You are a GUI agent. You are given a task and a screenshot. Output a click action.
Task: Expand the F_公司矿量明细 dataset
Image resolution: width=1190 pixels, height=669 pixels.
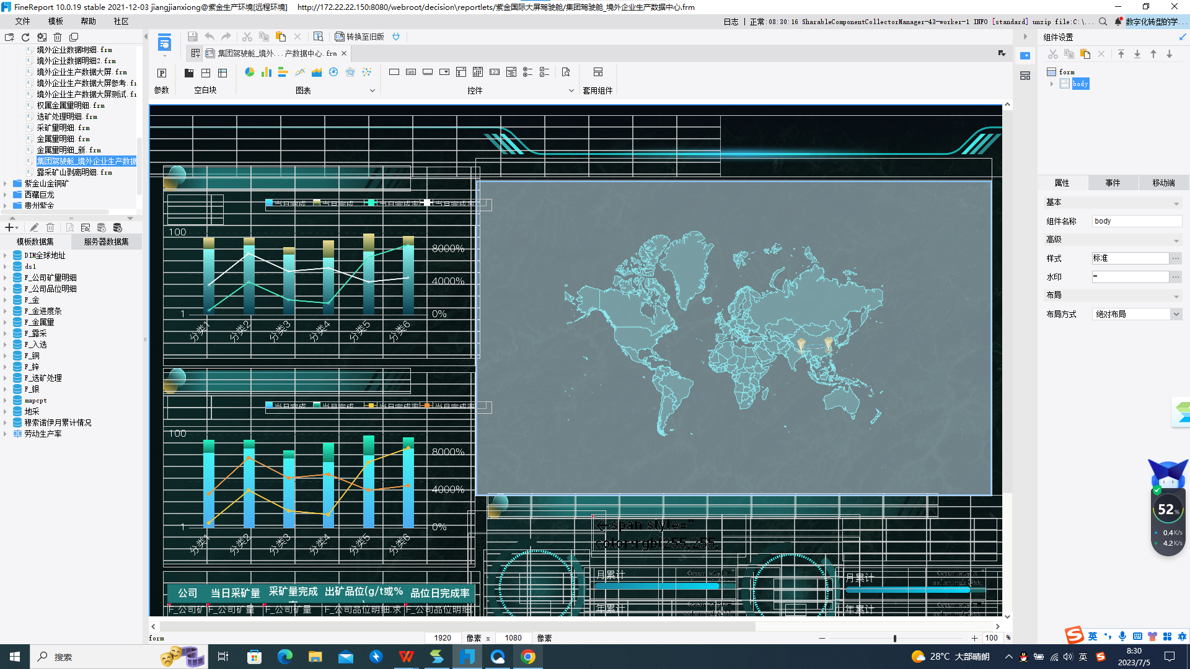point(5,278)
